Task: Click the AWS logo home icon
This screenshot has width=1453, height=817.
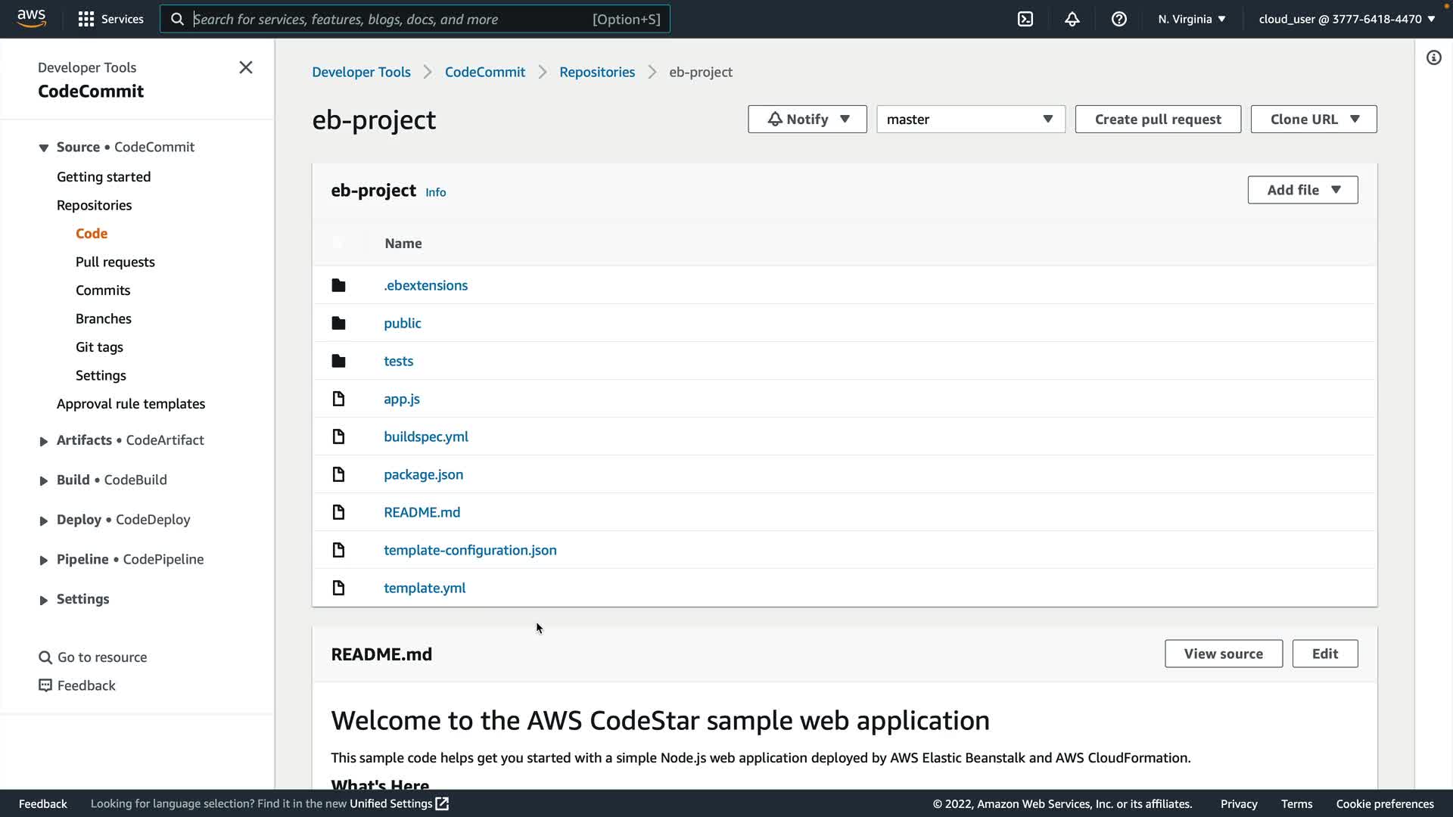Action: (x=31, y=18)
